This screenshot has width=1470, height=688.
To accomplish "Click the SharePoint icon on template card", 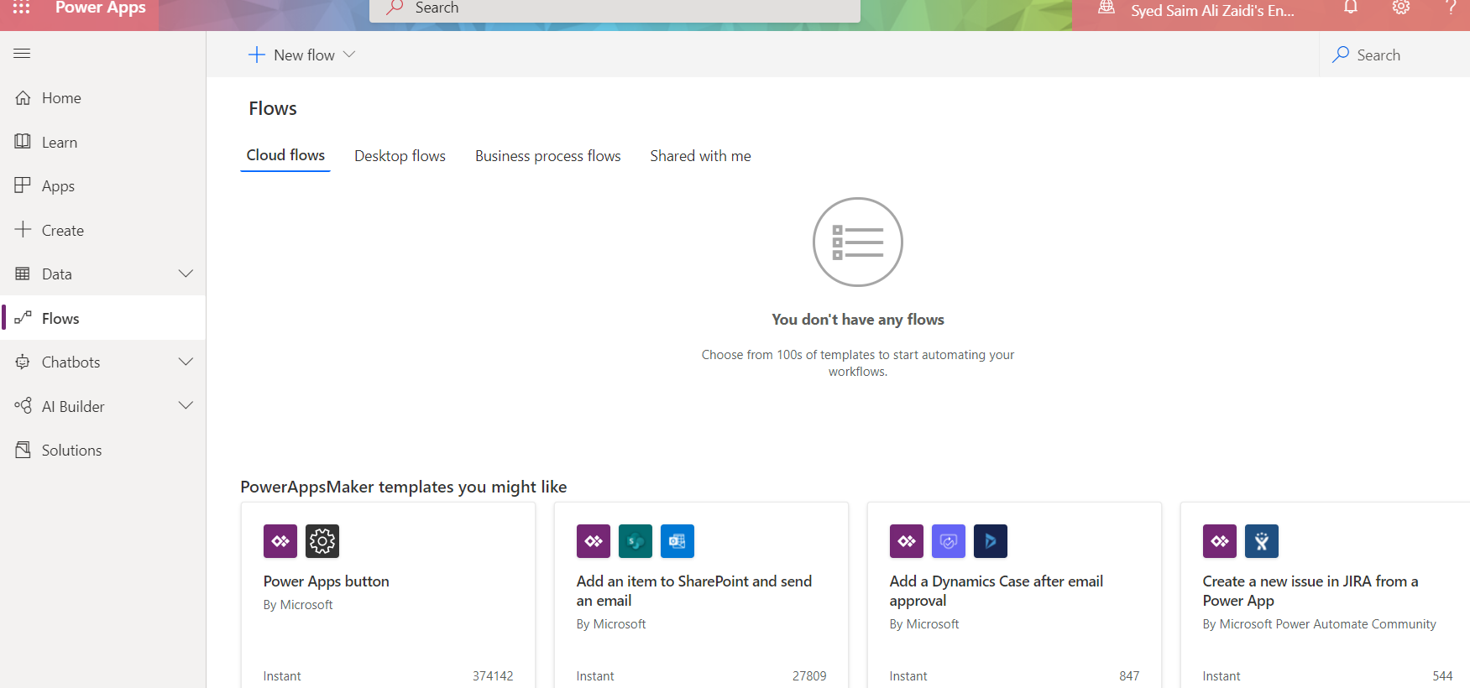I will 636,541.
